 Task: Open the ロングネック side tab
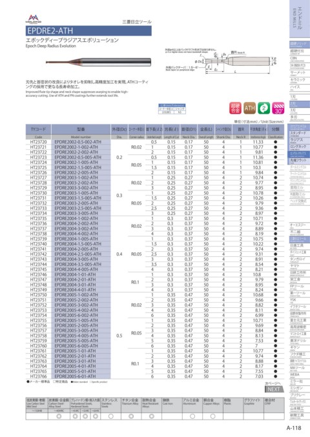click(300, 147)
